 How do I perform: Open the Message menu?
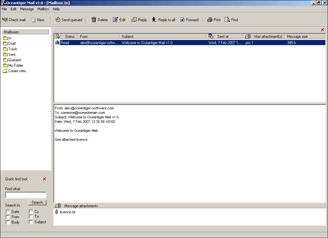click(x=27, y=9)
